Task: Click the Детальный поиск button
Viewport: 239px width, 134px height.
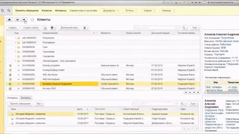Action: pyautogui.click(x=69, y=28)
